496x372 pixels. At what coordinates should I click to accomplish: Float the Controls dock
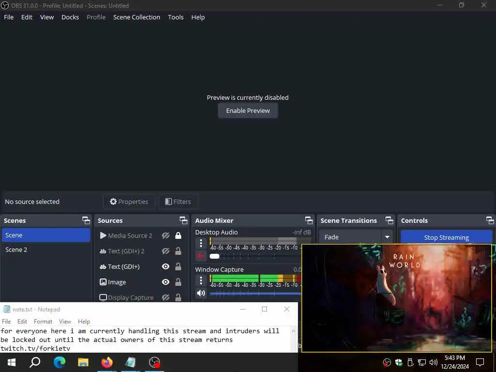pos(490,220)
